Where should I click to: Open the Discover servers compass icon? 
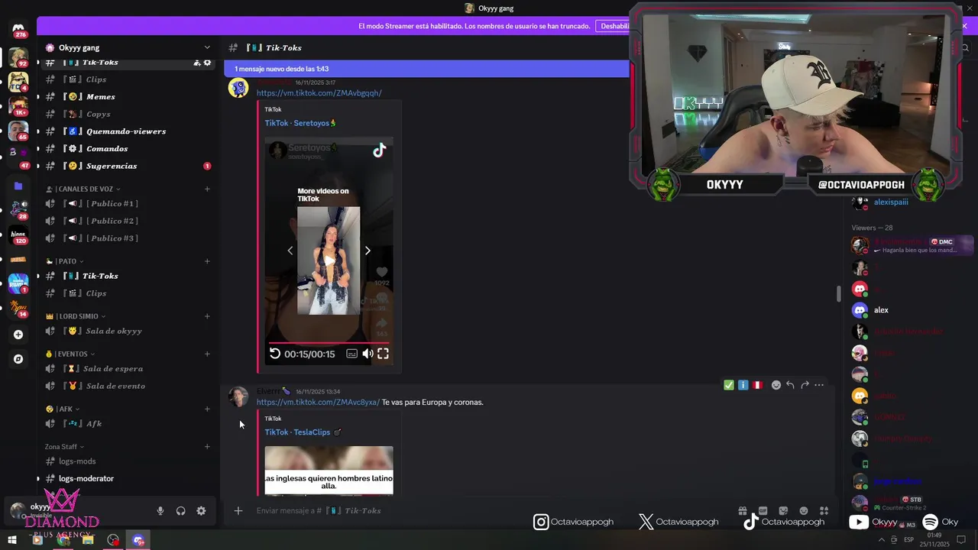click(18, 359)
